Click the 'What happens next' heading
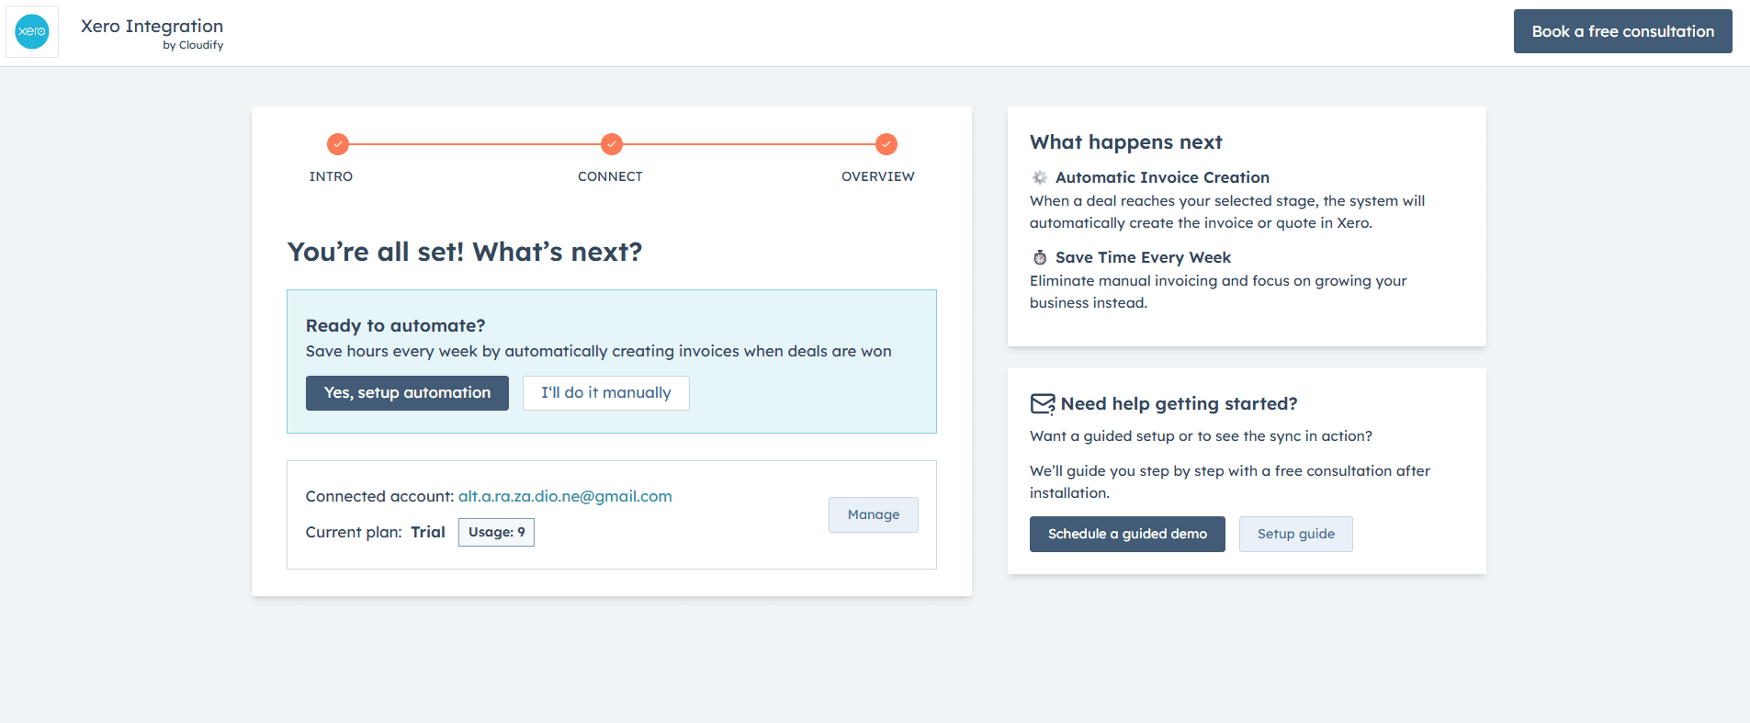 (x=1125, y=142)
